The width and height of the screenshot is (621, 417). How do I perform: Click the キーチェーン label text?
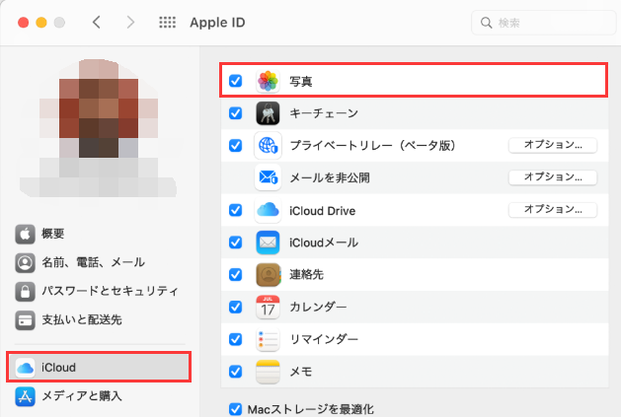[x=324, y=113]
